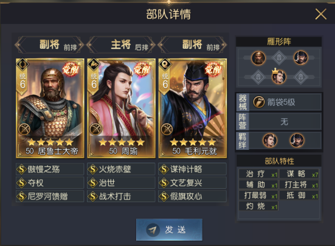
Task: Click the archer troop icon on 周瑜 card
Action: [95, 130]
